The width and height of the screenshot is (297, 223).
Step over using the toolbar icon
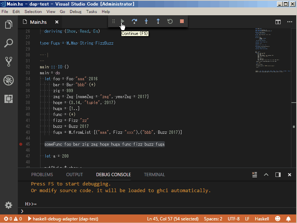(134, 21)
